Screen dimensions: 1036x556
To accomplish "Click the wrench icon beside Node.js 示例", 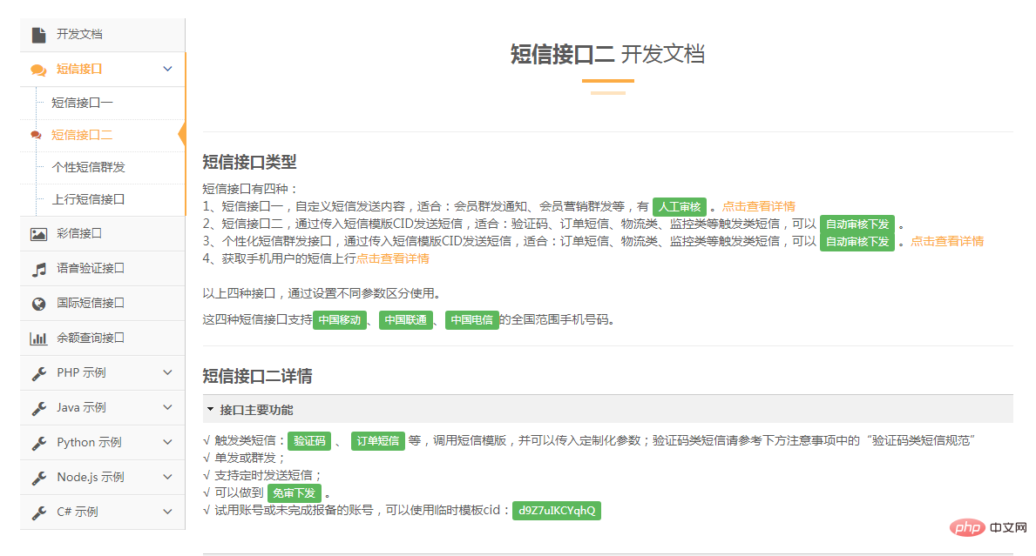I will [39, 478].
